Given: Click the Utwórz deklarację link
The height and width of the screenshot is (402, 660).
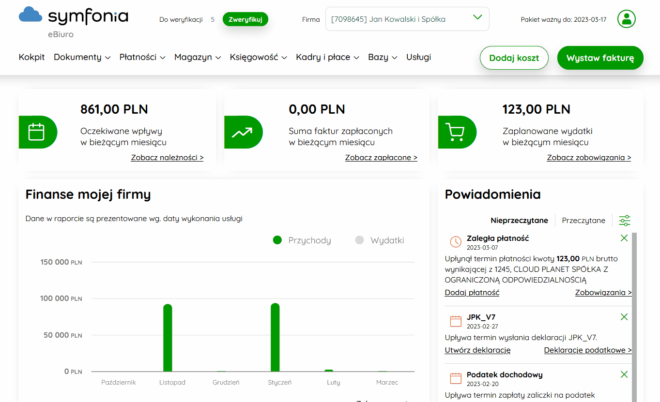Looking at the screenshot, I should coord(477,350).
